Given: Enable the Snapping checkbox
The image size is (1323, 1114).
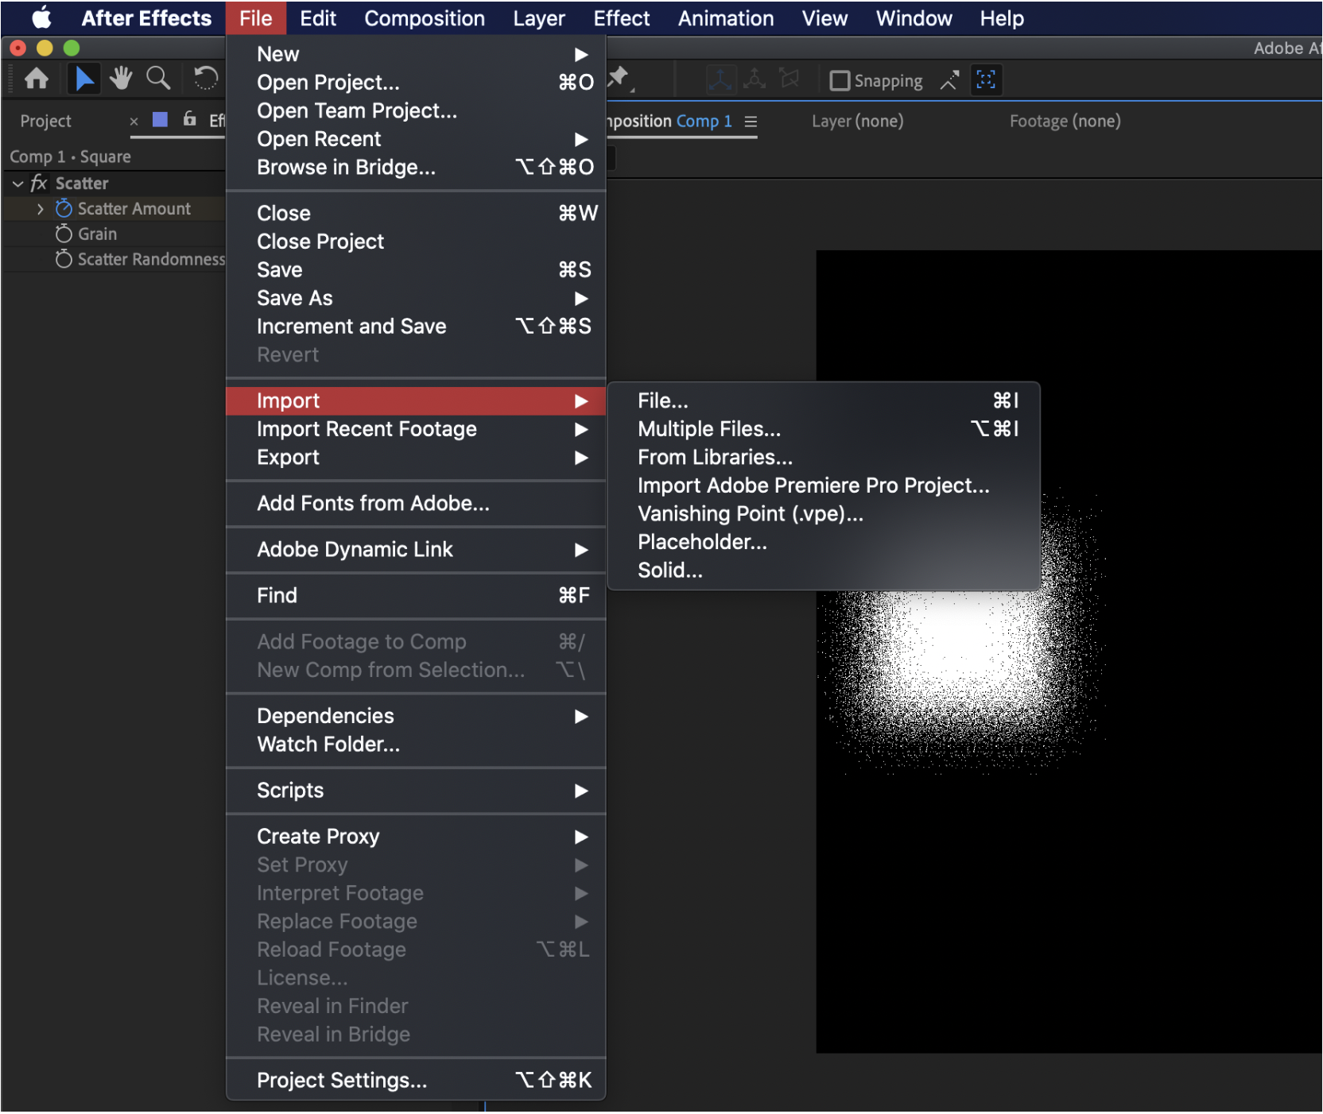Looking at the screenshot, I should pos(840,81).
